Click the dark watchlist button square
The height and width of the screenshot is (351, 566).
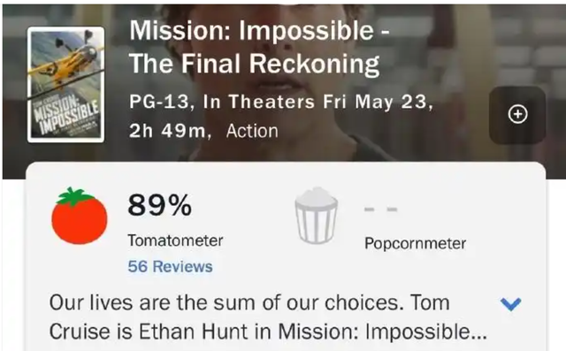pyautogui.click(x=517, y=115)
